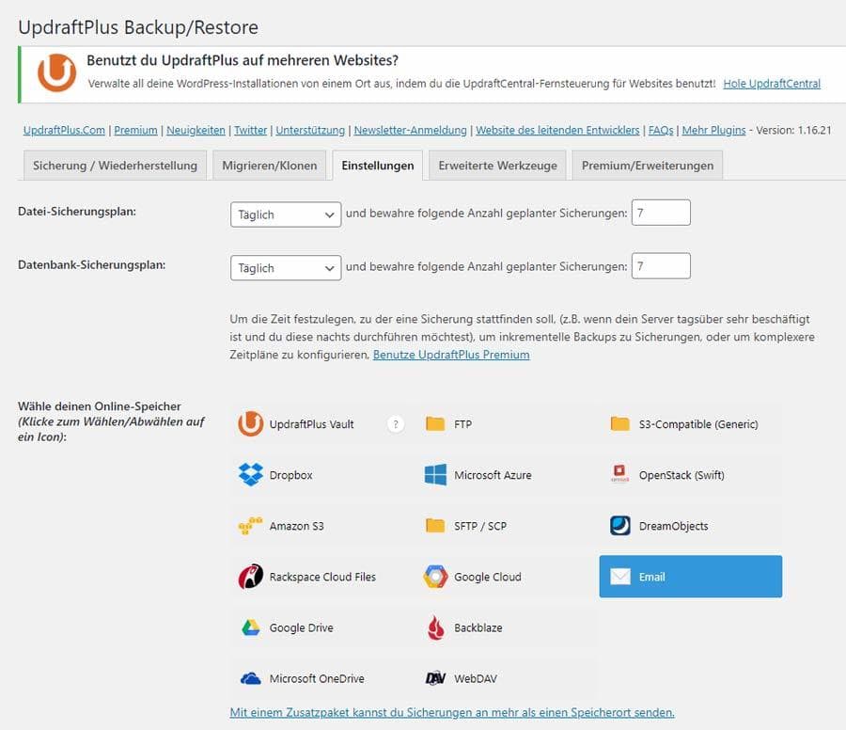Focus the database backup retention count field
Screen dimensions: 846x730
tap(661, 265)
